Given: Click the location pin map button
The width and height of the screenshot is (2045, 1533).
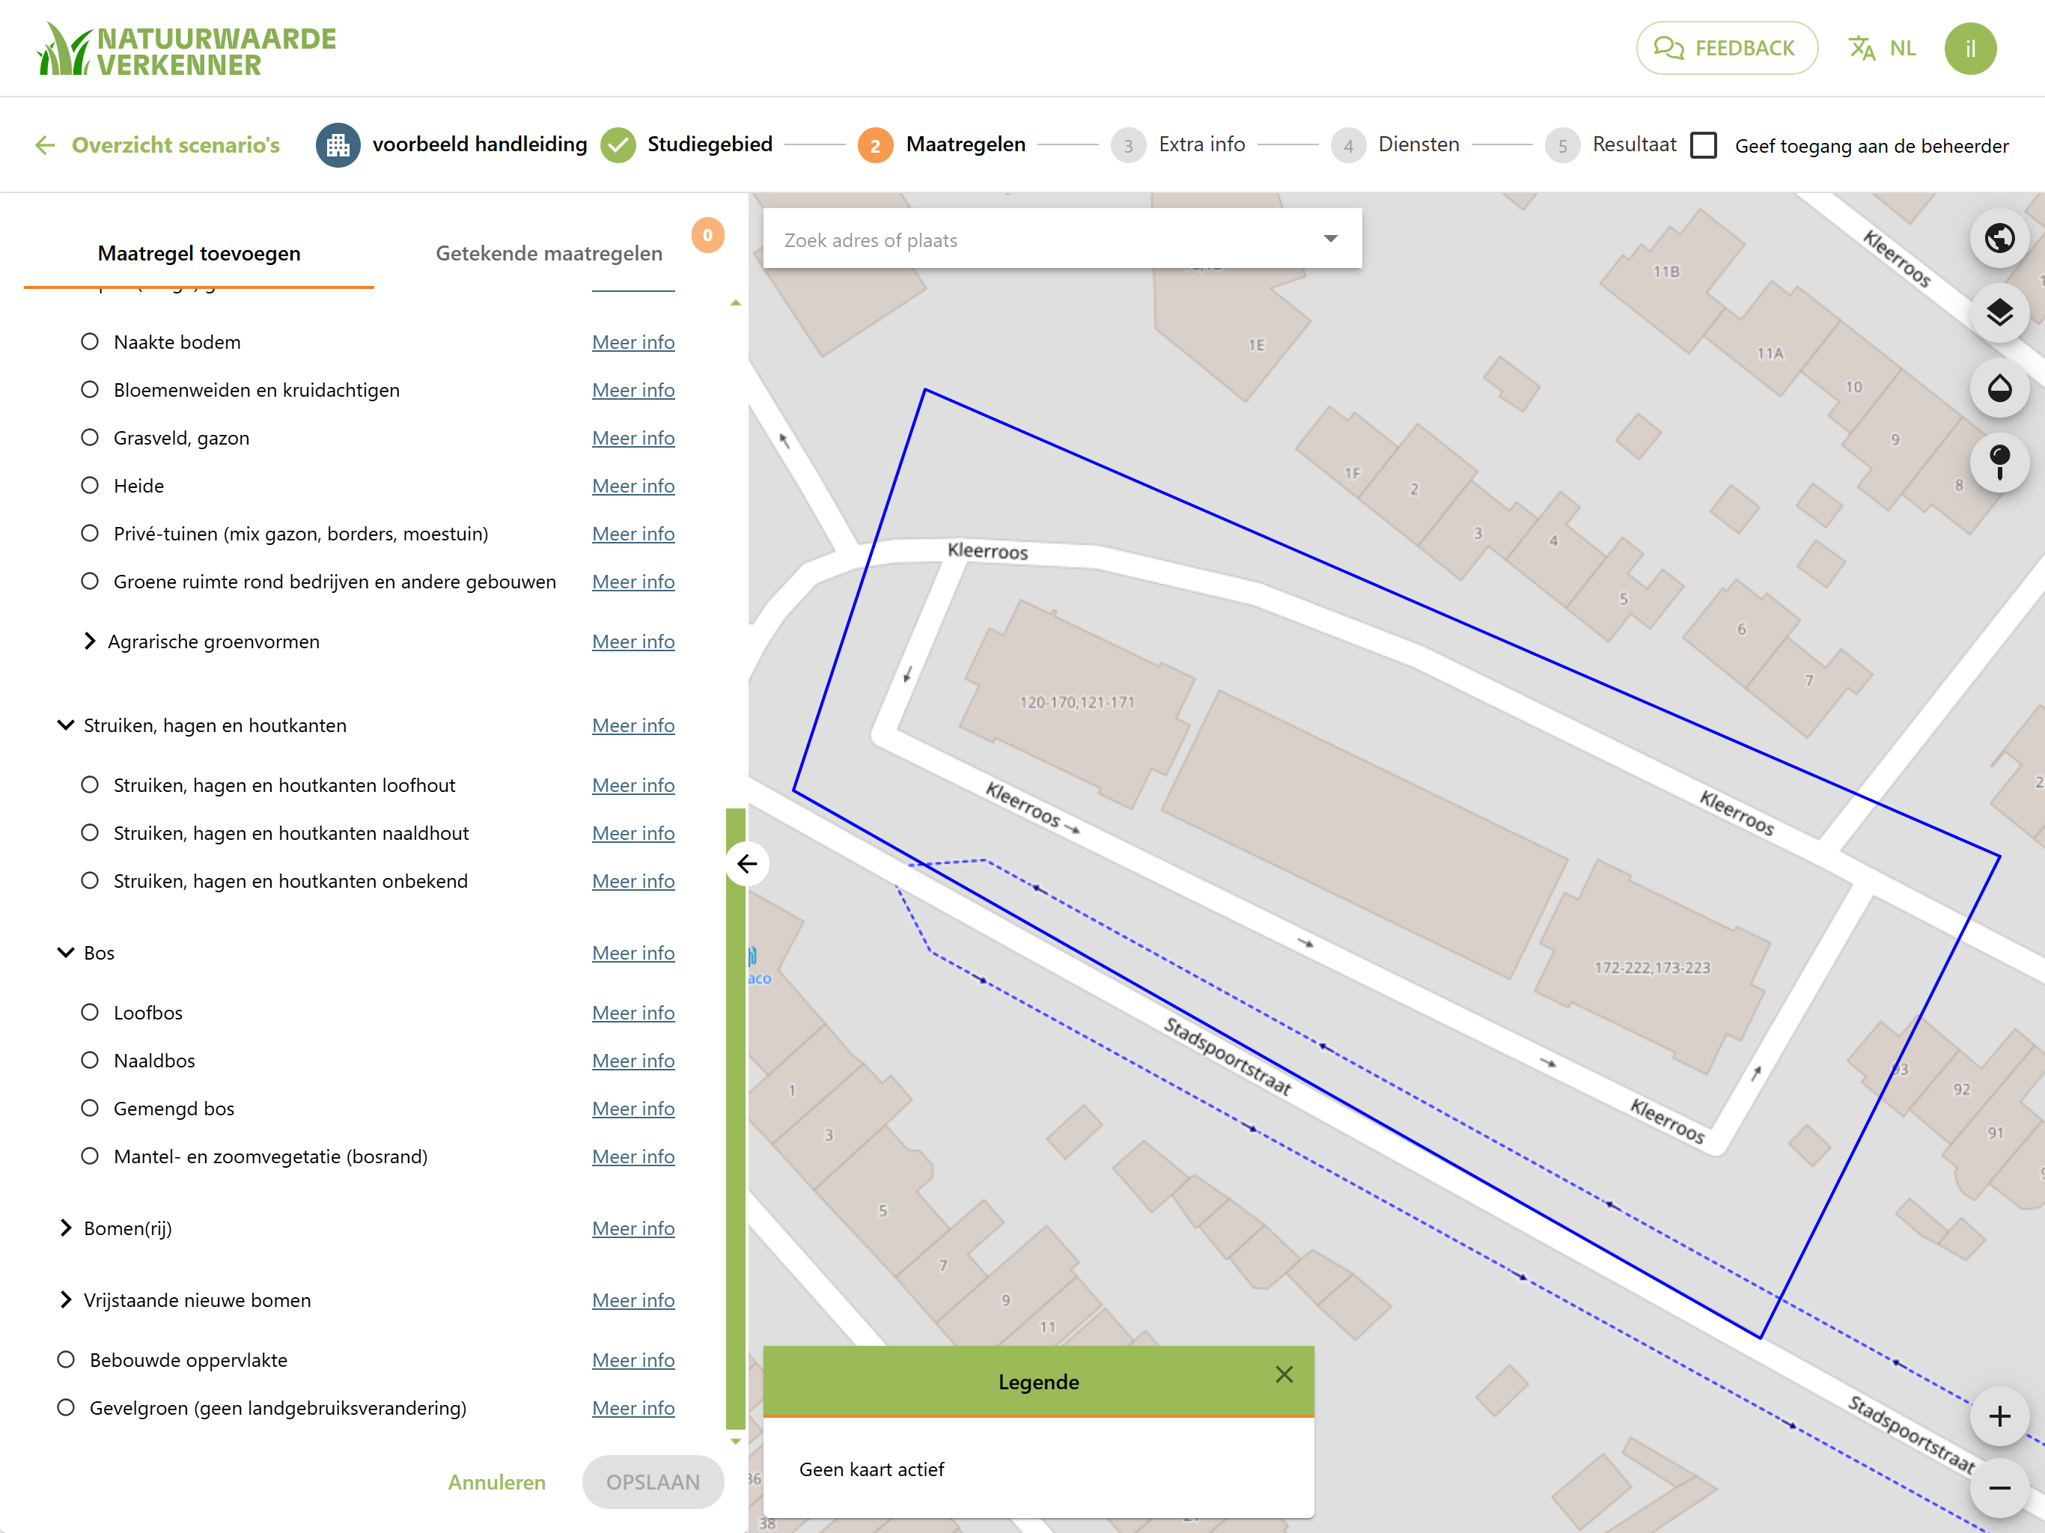Looking at the screenshot, I should click(x=1999, y=463).
